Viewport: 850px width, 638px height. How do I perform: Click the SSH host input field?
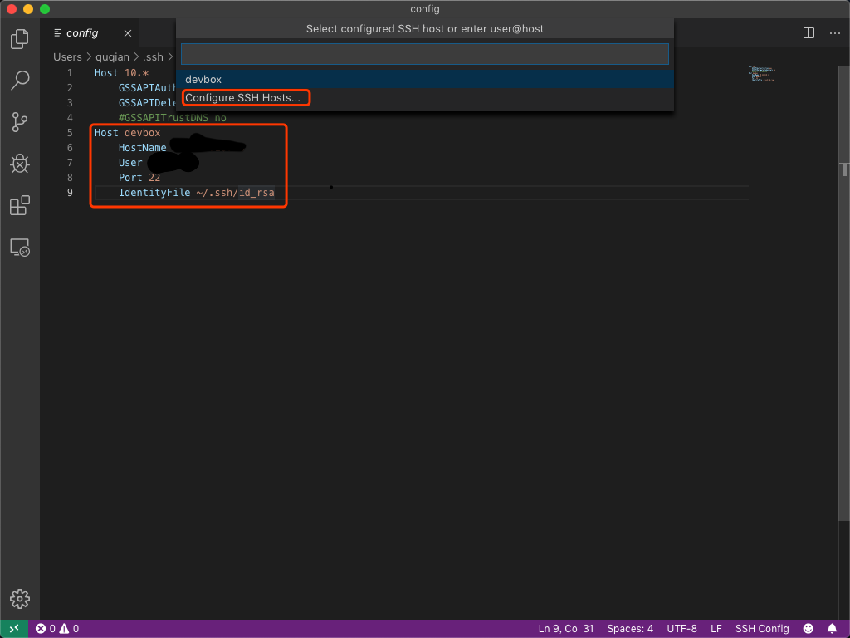point(424,54)
